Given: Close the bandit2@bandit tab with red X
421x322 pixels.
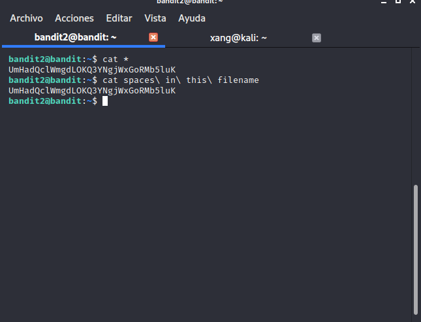Looking at the screenshot, I should click(153, 37).
